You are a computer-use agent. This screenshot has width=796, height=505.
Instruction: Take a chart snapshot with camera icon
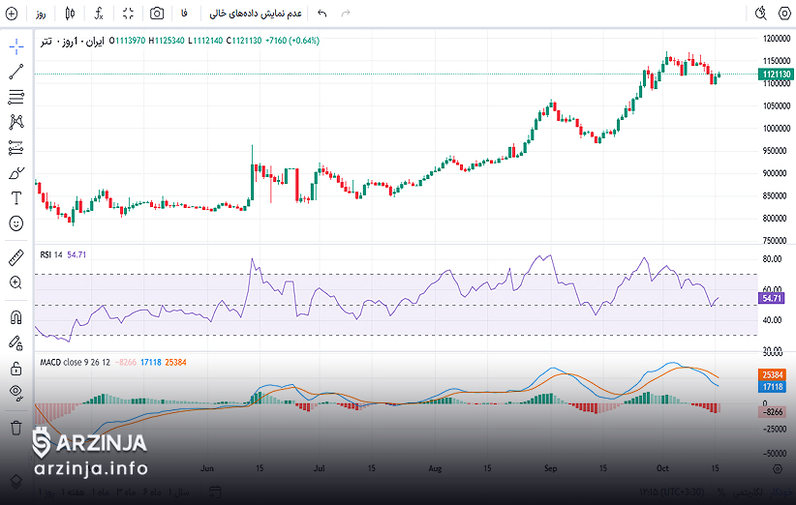pyautogui.click(x=157, y=14)
